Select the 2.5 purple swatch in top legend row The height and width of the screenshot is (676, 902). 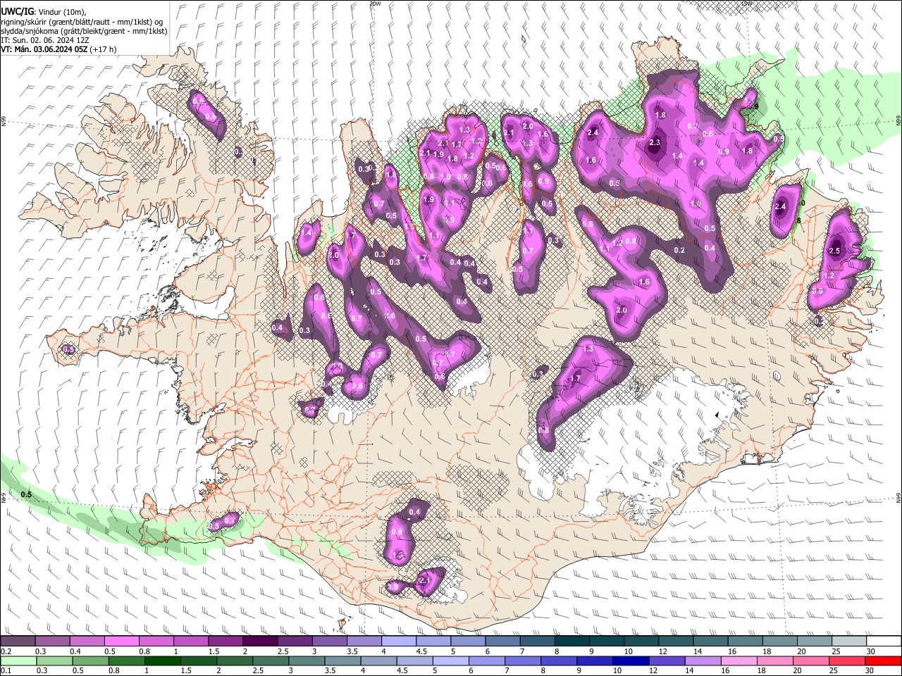tap(294, 641)
